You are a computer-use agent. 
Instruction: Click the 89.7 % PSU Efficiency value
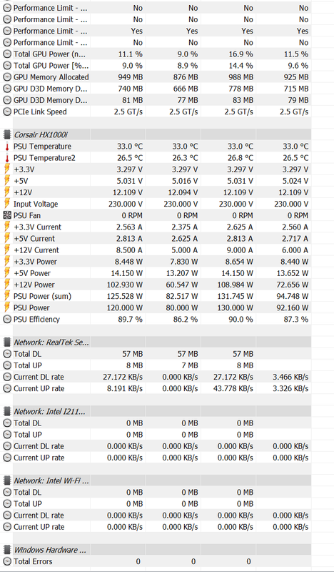coord(130,319)
